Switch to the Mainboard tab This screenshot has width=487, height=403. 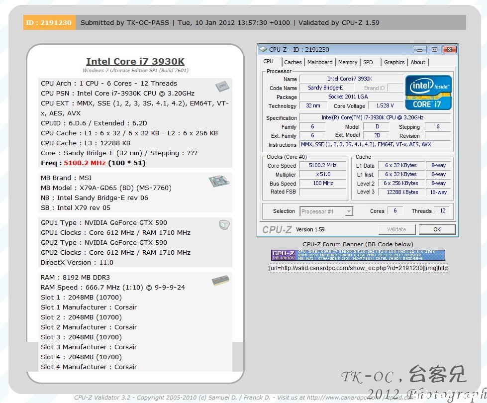[320, 62]
